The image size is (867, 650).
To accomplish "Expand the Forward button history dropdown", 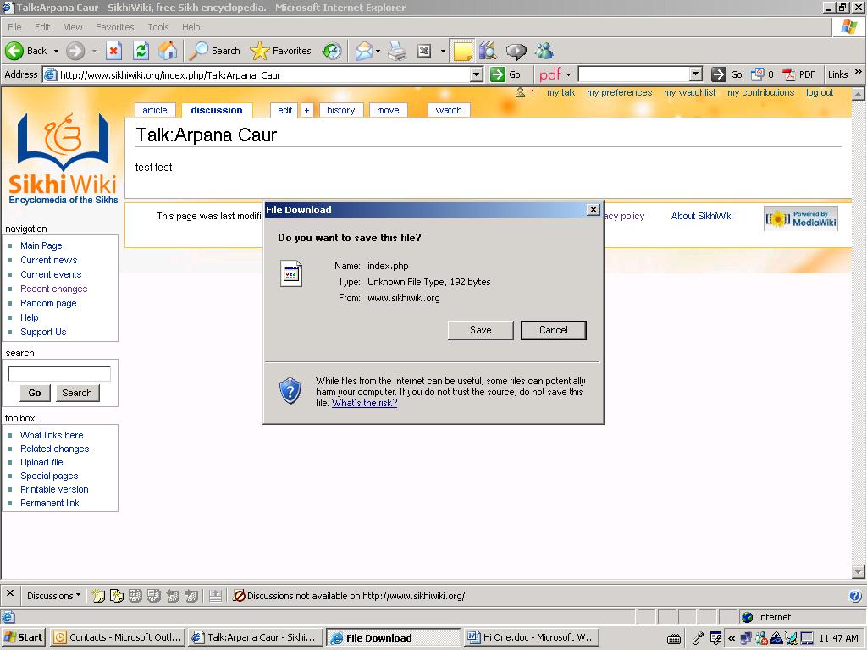I will coord(94,51).
